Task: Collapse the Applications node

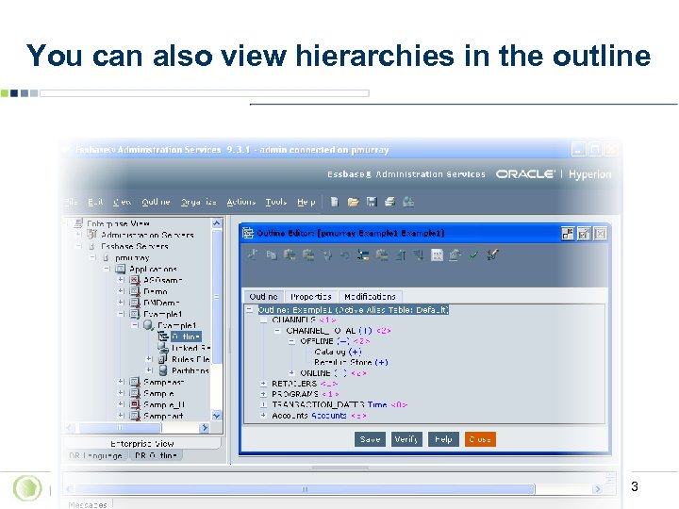Action: coord(107,269)
